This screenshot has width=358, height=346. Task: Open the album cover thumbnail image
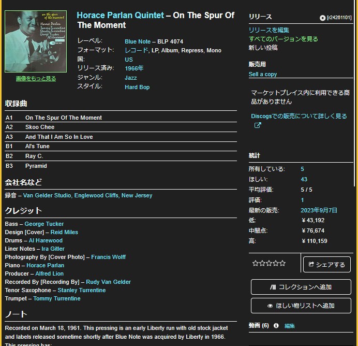(x=36, y=42)
